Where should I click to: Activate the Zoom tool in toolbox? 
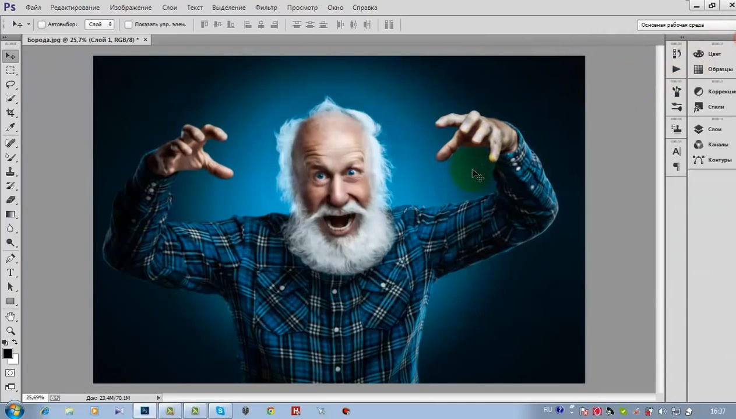coord(10,330)
